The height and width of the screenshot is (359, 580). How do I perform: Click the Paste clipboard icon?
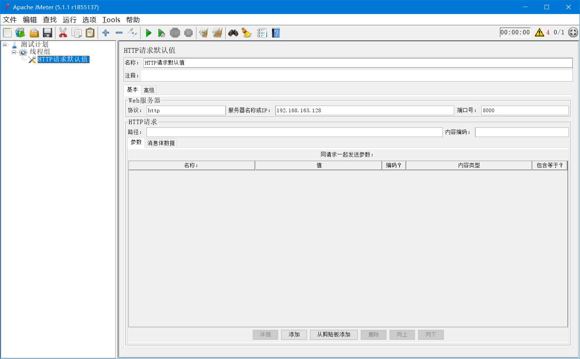[90, 33]
